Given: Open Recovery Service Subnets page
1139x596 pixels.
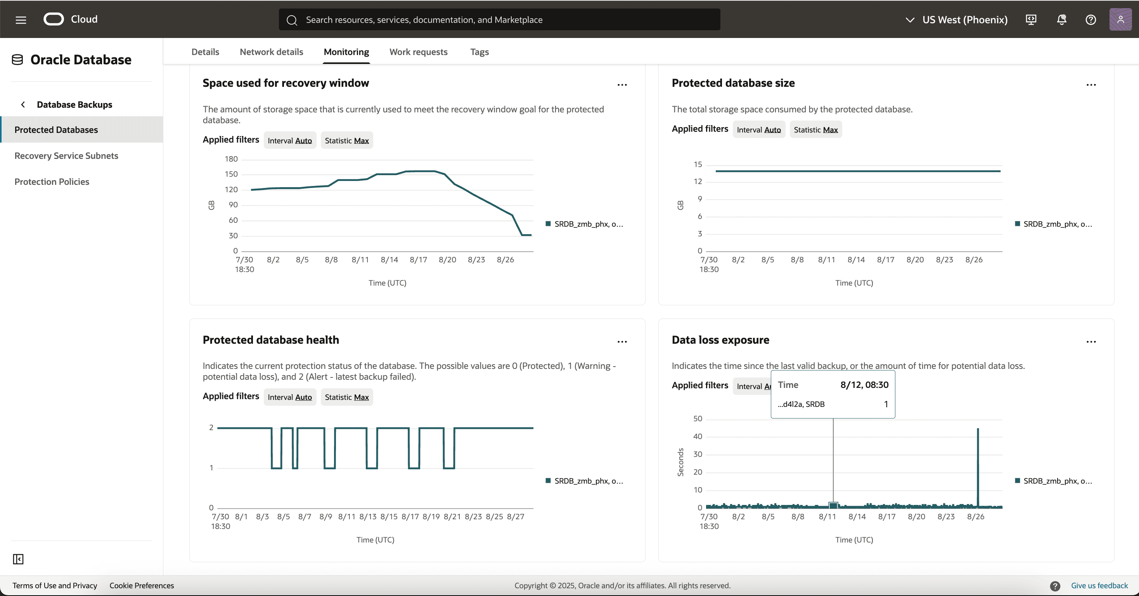Looking at the screenshot, I should (x=66, y=155).
